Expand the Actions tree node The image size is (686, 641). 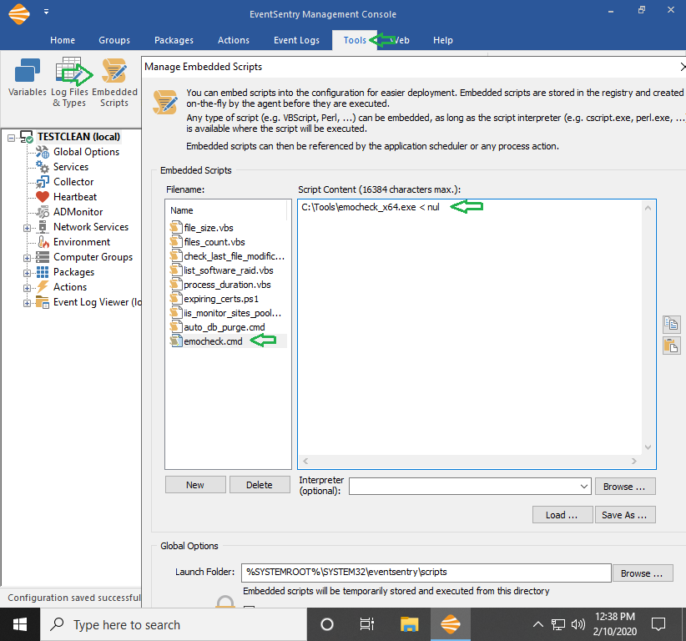(28, 288)
